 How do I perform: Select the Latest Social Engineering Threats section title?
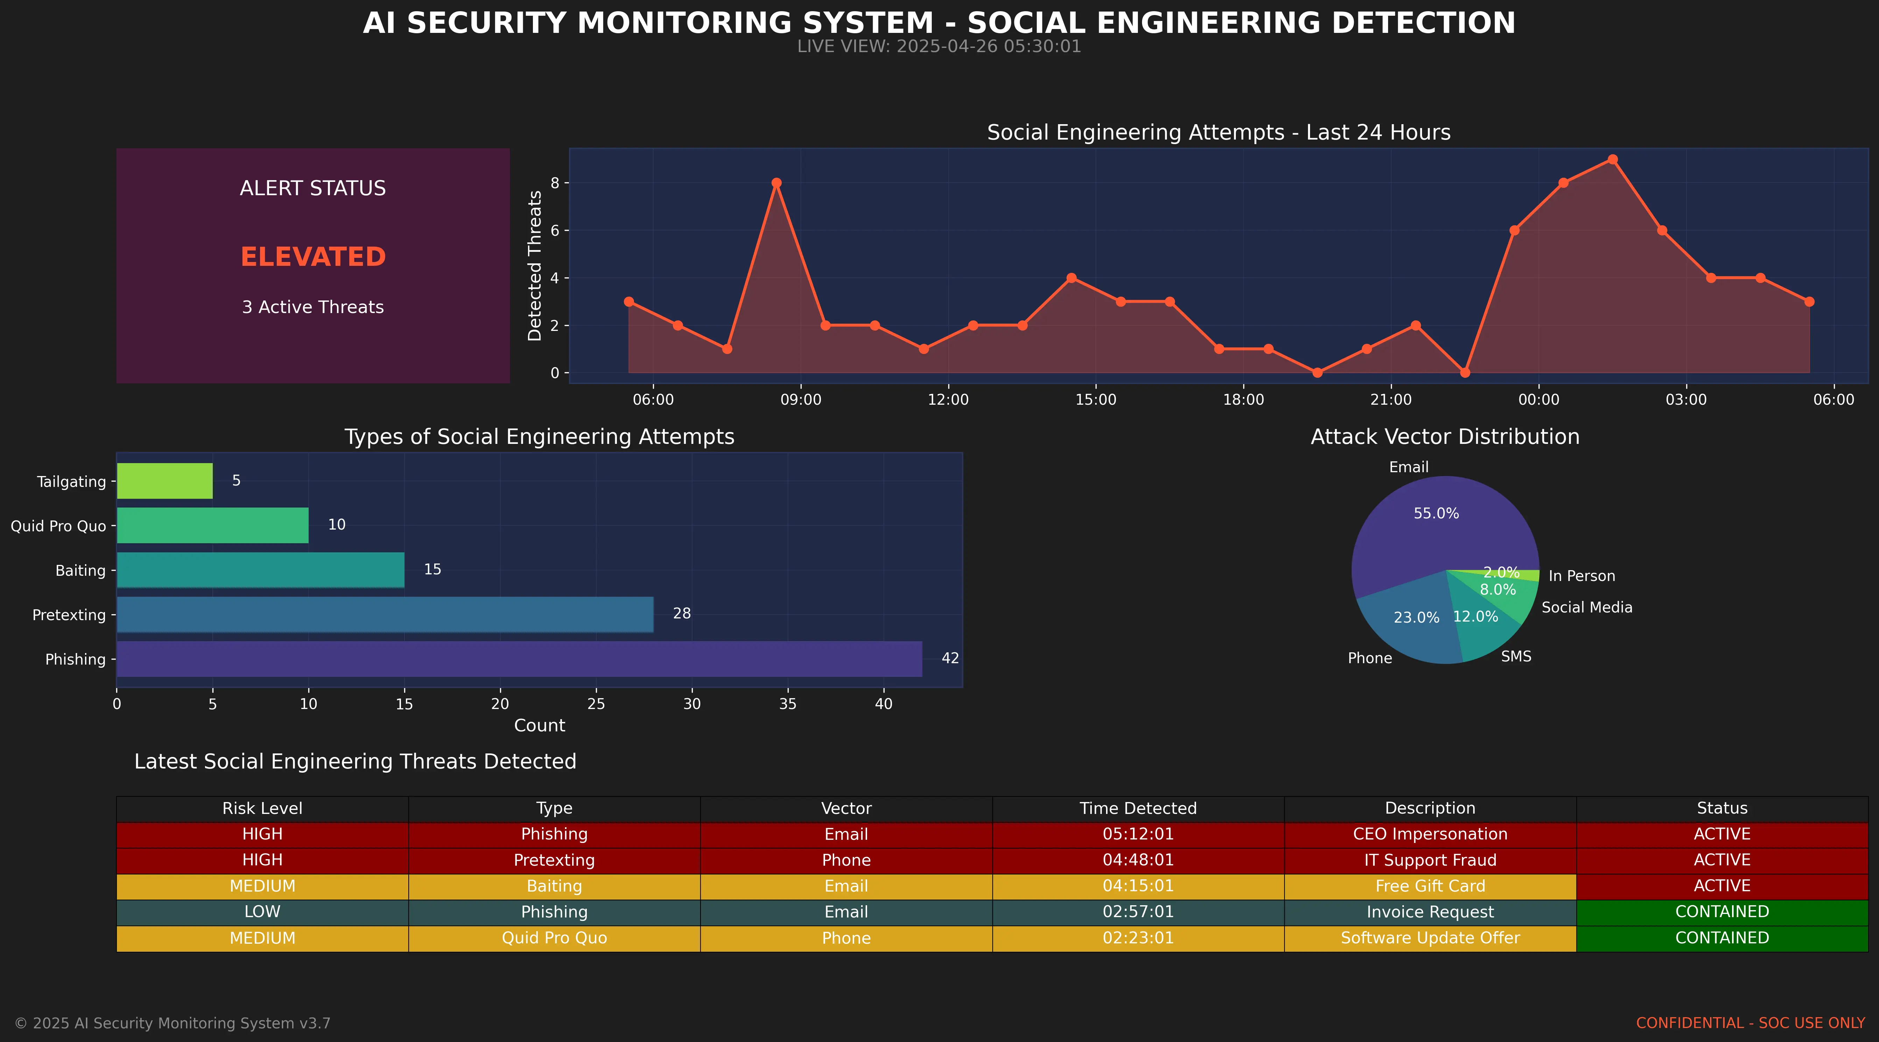tap(355, 760)
